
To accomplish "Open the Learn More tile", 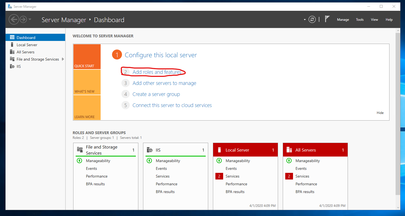I will pos(87,108).
